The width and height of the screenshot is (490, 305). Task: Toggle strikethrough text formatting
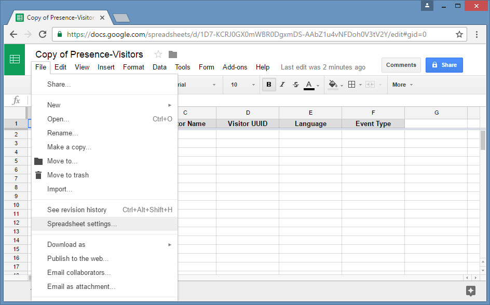click(x=296, y=85)
